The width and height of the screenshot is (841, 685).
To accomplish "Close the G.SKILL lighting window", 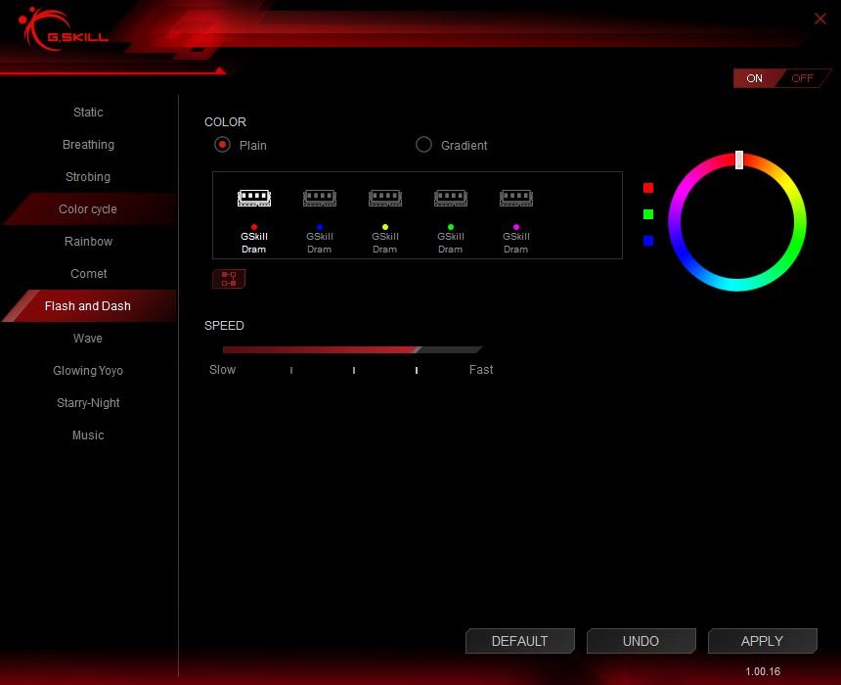I will (x=819, y=19).
